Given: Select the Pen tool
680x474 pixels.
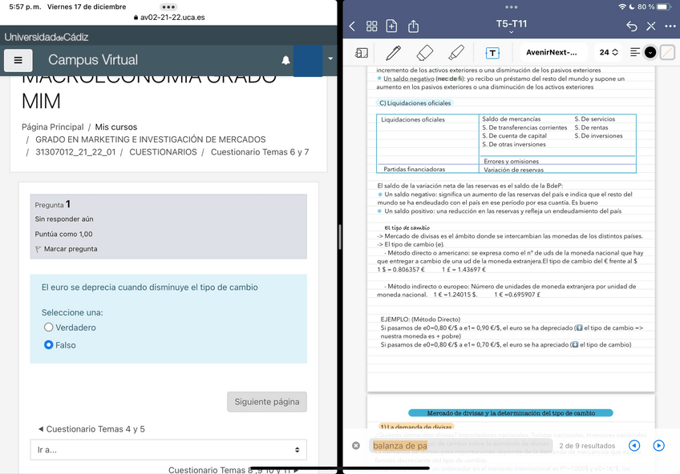Looking at the screenshot, I should click(394, 53).
